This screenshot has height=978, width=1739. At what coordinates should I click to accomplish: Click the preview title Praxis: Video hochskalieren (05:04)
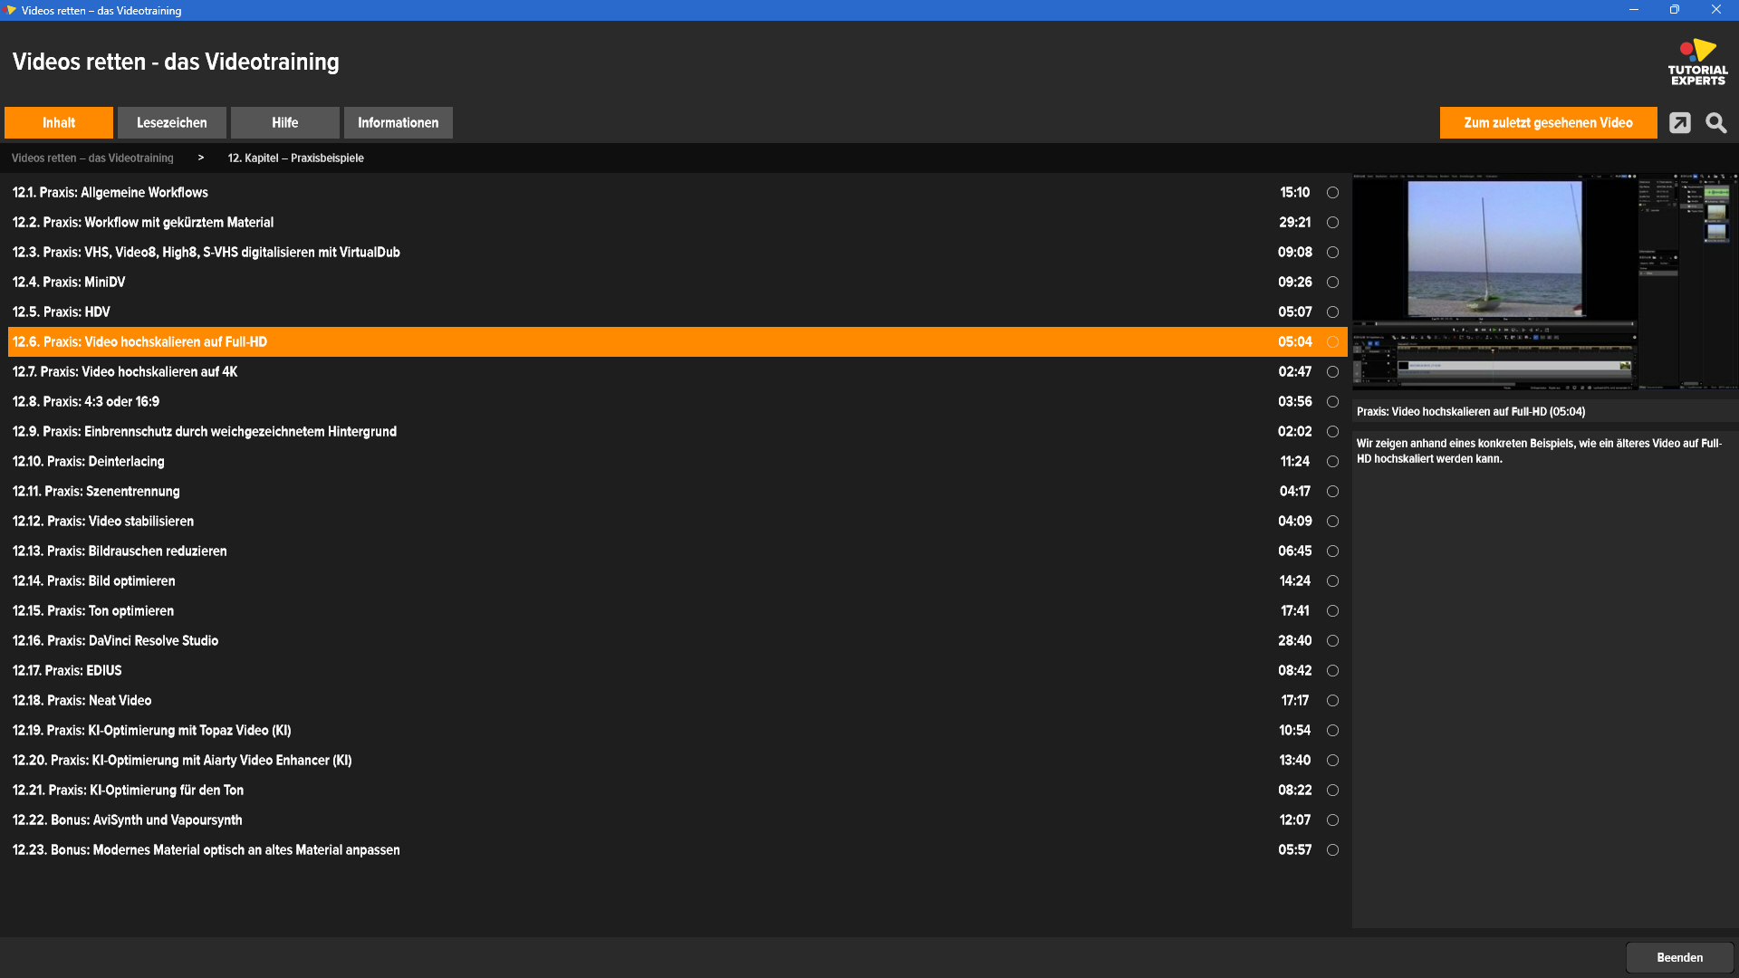click(1471, 411)
